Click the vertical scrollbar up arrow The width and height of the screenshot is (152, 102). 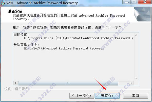[x=136, y=35]
